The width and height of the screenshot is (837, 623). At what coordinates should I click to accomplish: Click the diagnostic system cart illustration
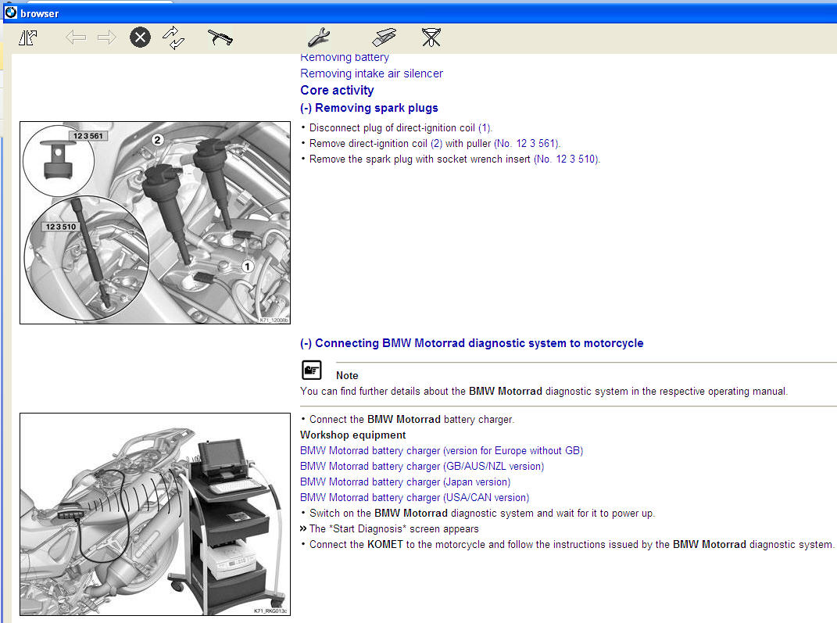pos(155,514)
